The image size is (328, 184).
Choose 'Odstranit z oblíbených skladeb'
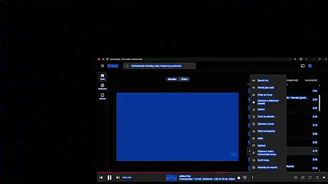click(268, 102)
